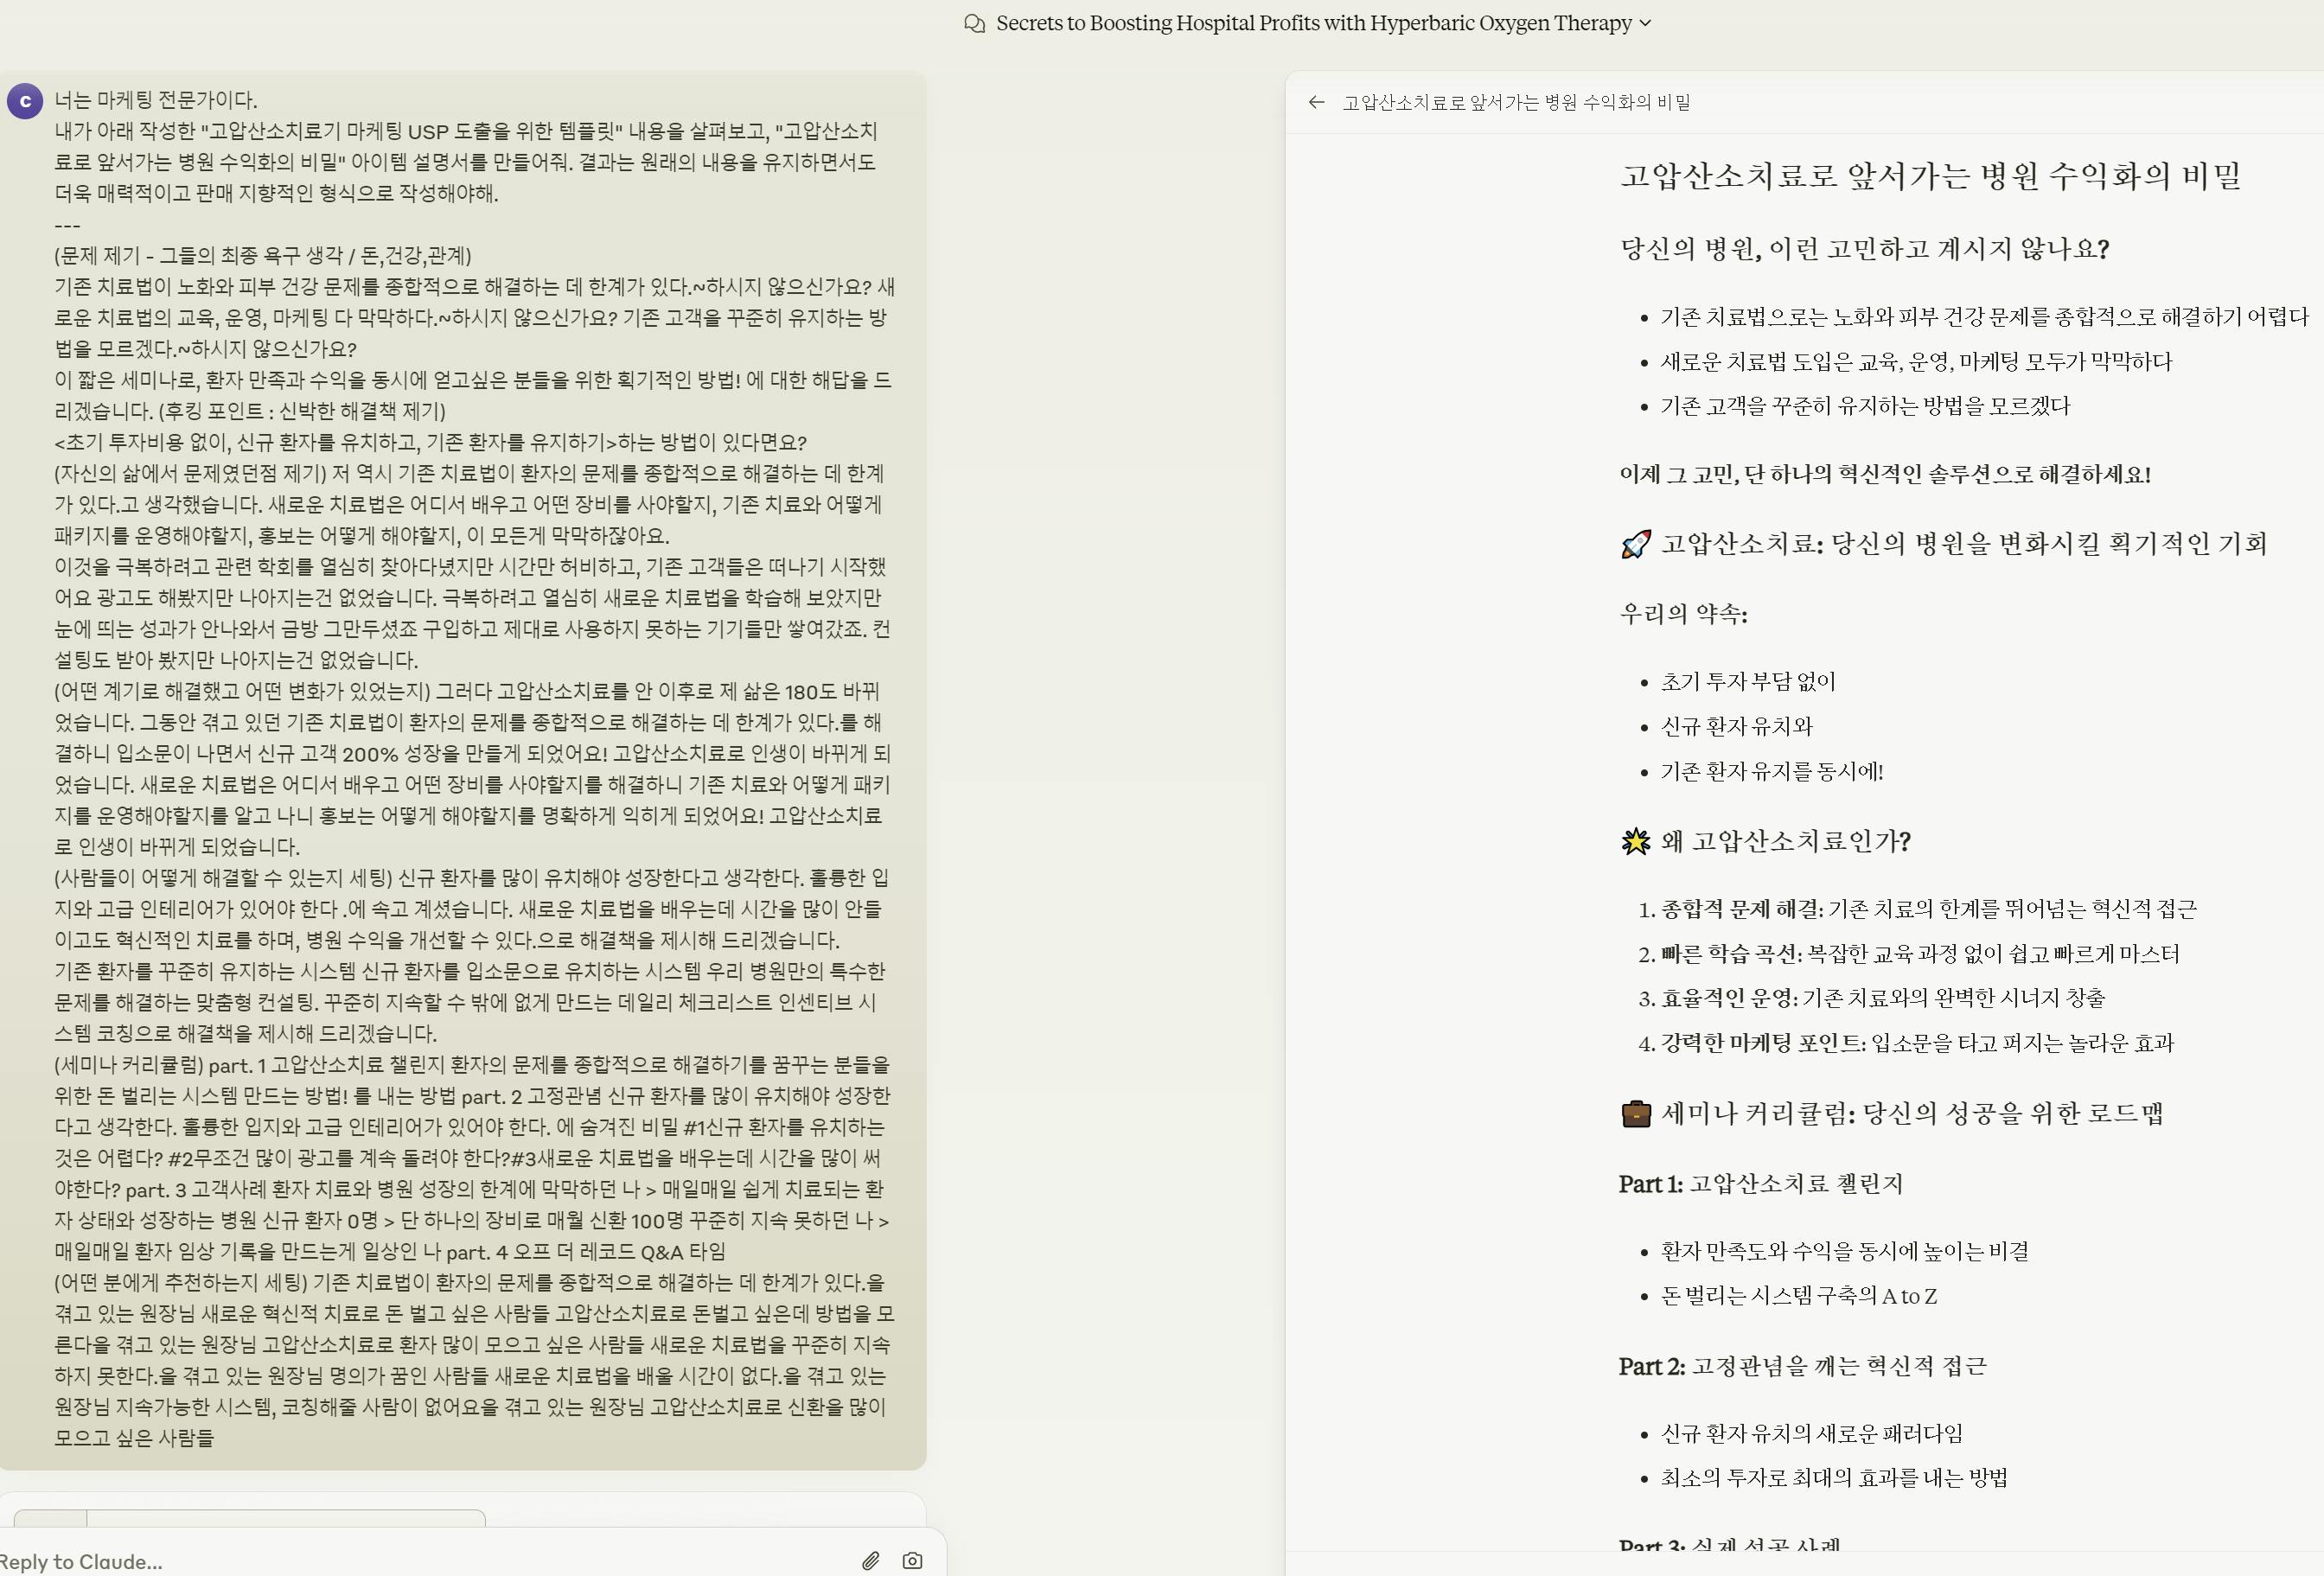2324x1576 pixels.
Task: Click the bullet '신규 환자 유치와'
Action: point(1736,726)
